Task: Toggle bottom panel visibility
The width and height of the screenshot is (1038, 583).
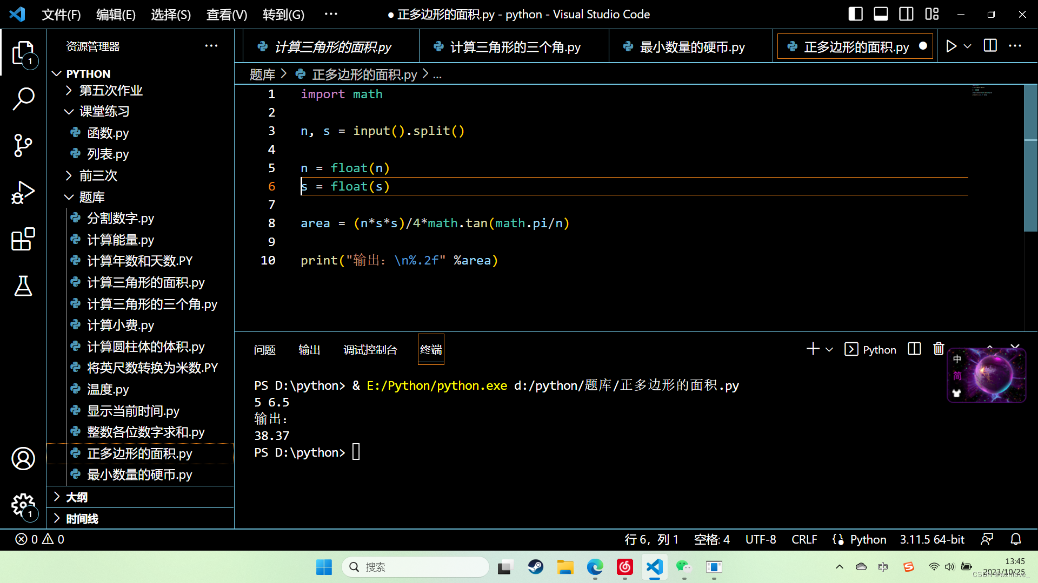Action: click(881, 14)
